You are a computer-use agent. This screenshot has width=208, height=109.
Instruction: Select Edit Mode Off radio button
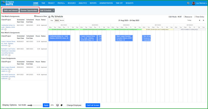coord(179,17)
